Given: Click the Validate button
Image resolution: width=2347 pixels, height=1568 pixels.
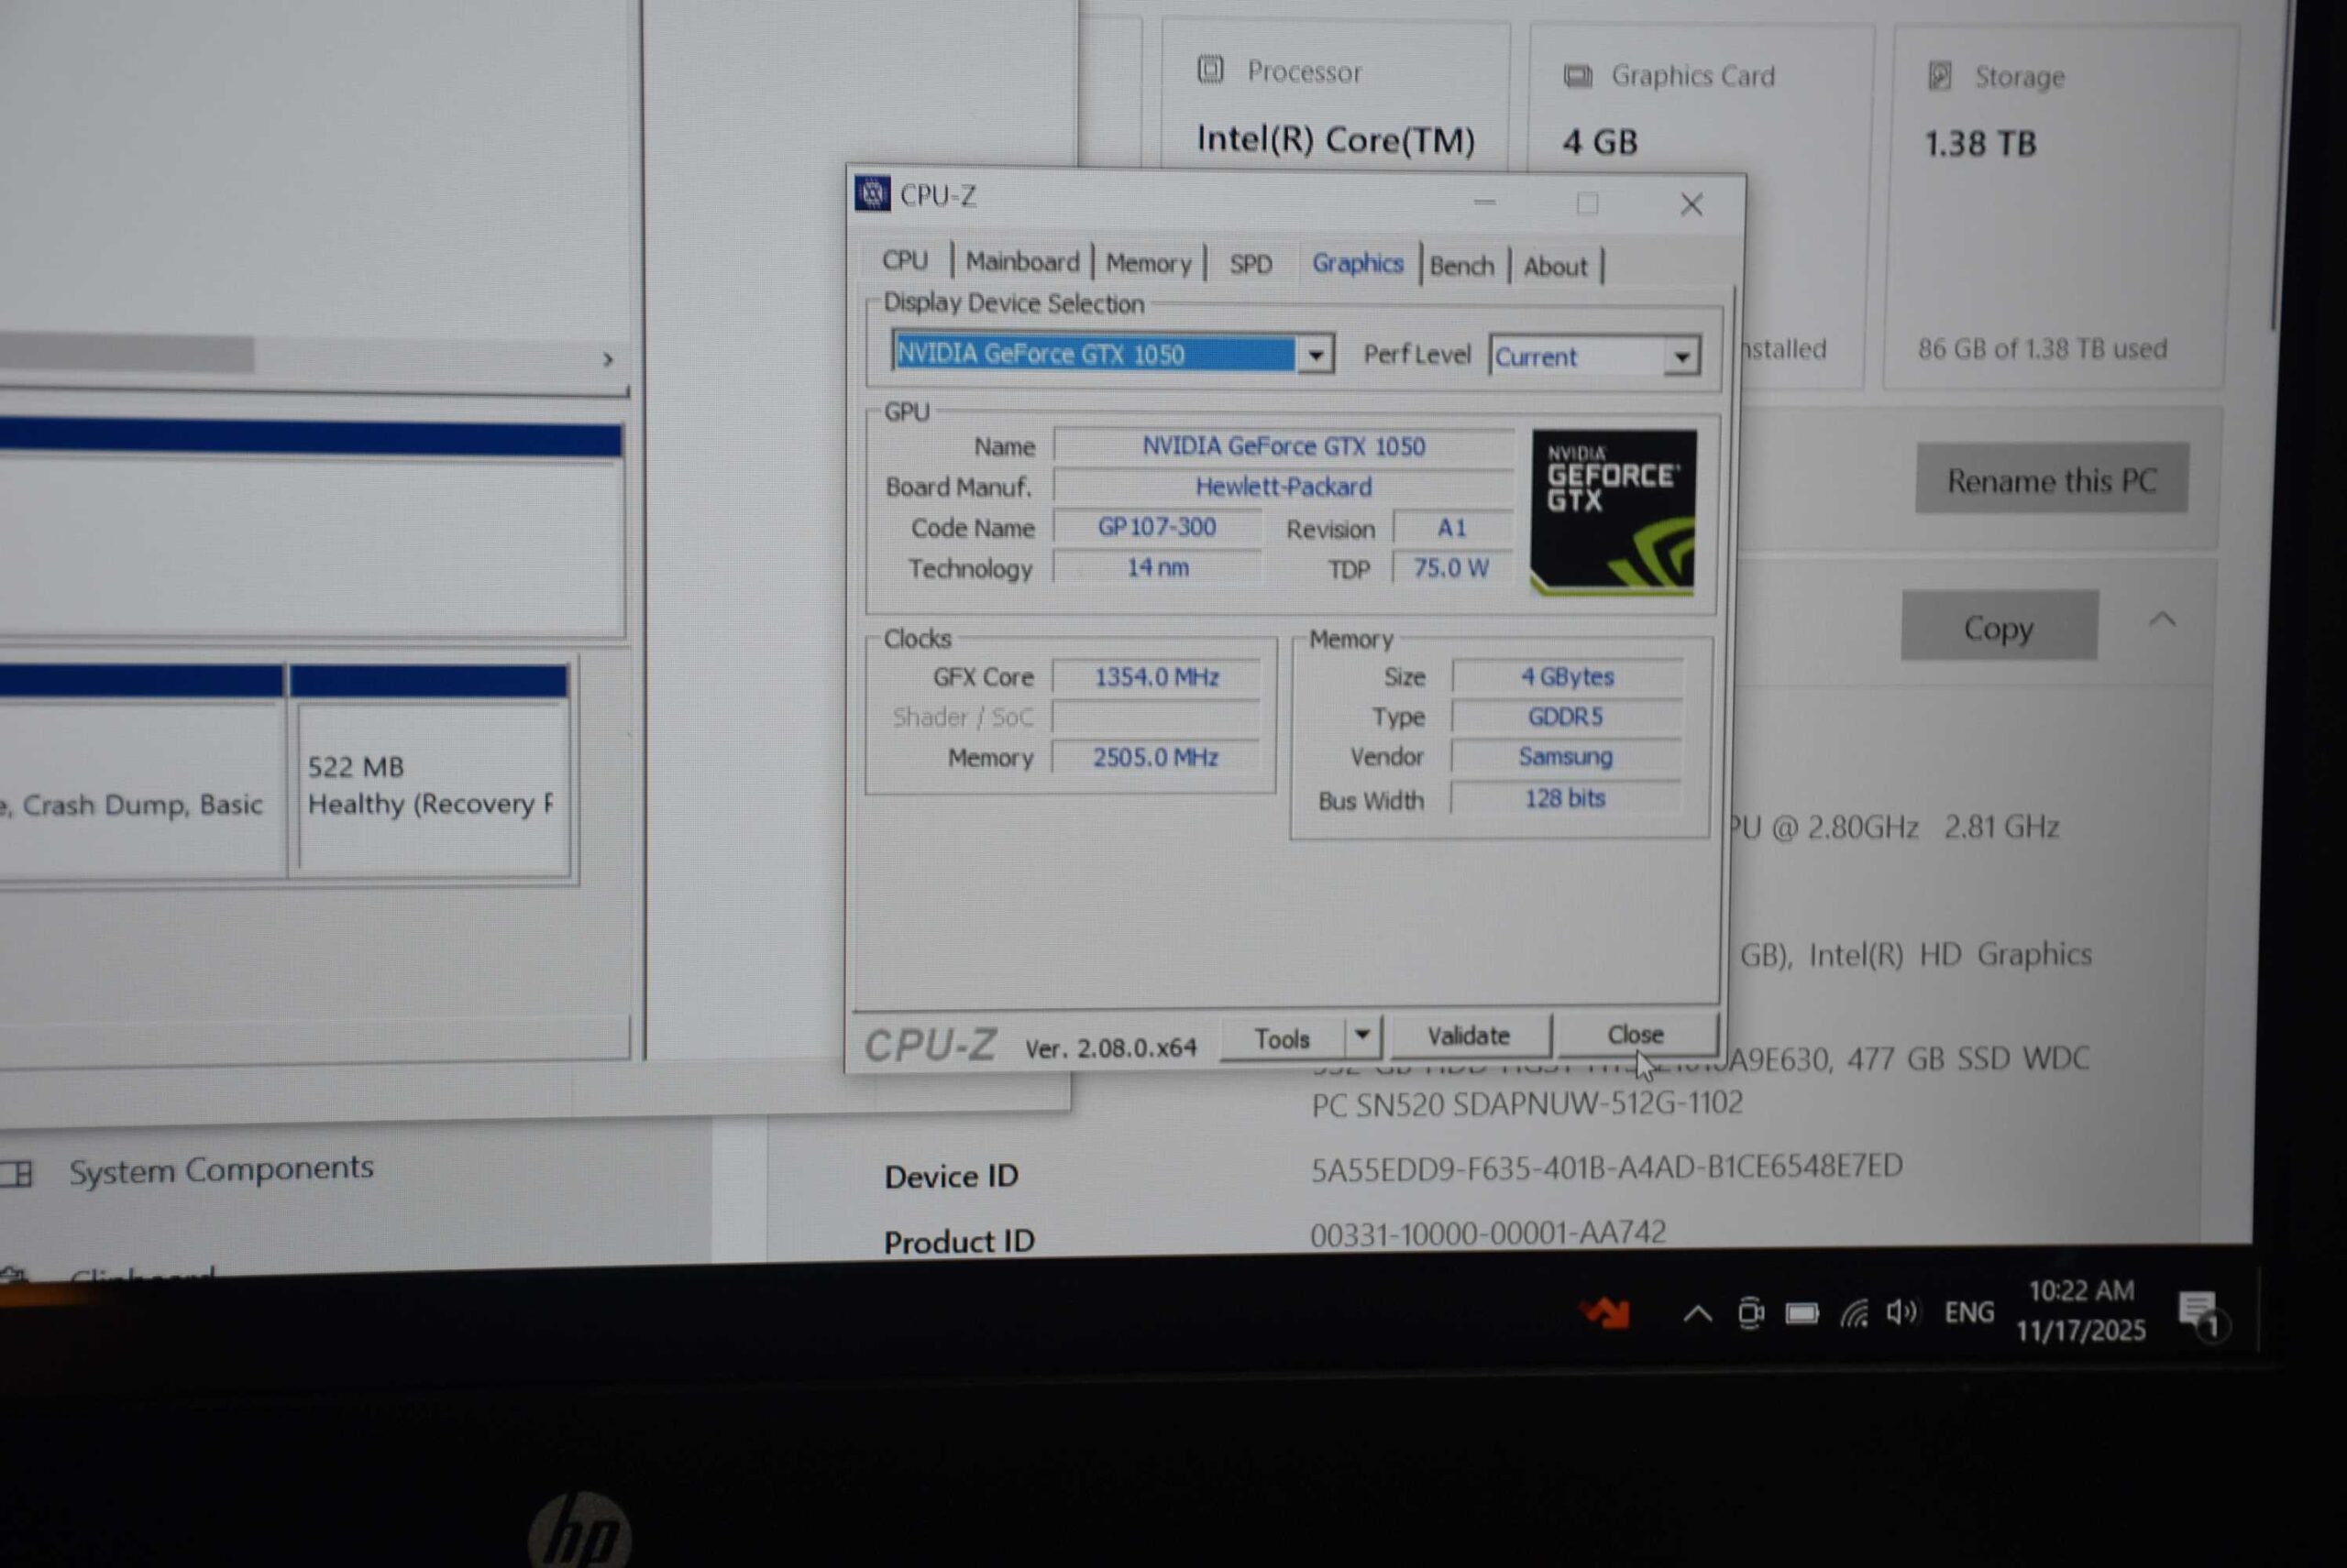Looking at the screenshot, I should click(1468, 1036).
